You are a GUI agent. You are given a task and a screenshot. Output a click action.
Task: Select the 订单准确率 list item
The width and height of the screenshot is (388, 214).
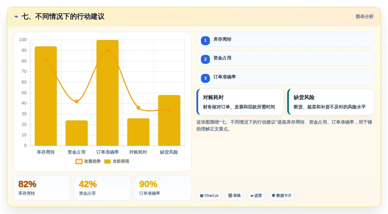285,77
